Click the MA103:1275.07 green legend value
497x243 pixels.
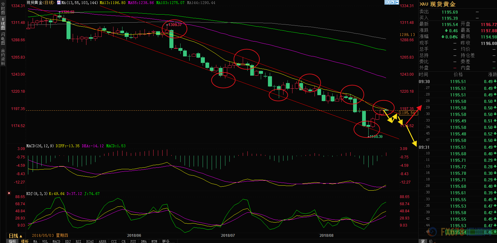point(170,2)
